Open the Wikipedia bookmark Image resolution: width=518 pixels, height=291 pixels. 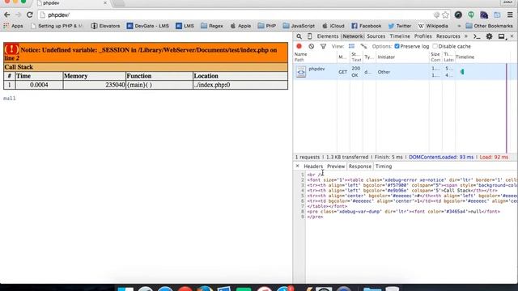click(x=433, y=26)
